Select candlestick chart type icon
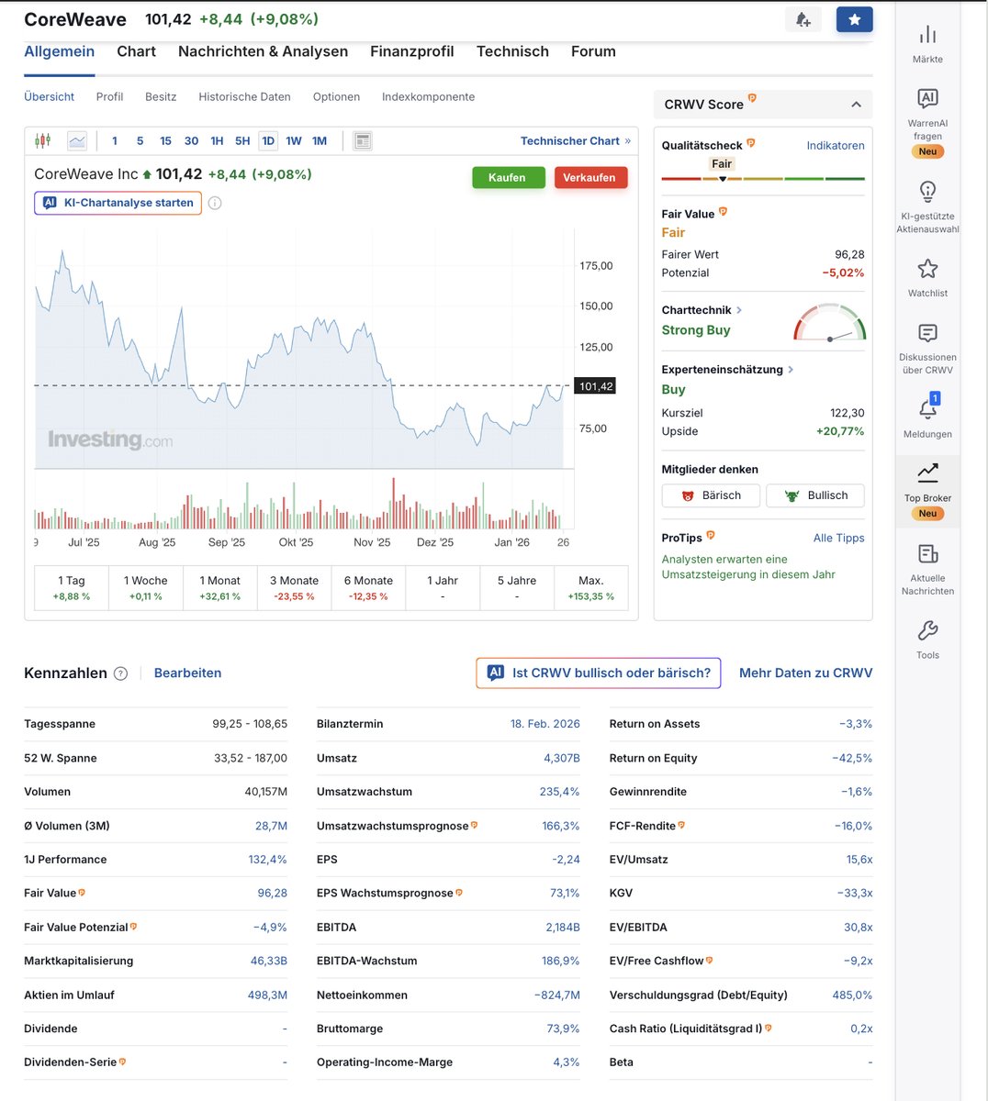The width and height of the screenshot is (988, 1101). [42, 140]
